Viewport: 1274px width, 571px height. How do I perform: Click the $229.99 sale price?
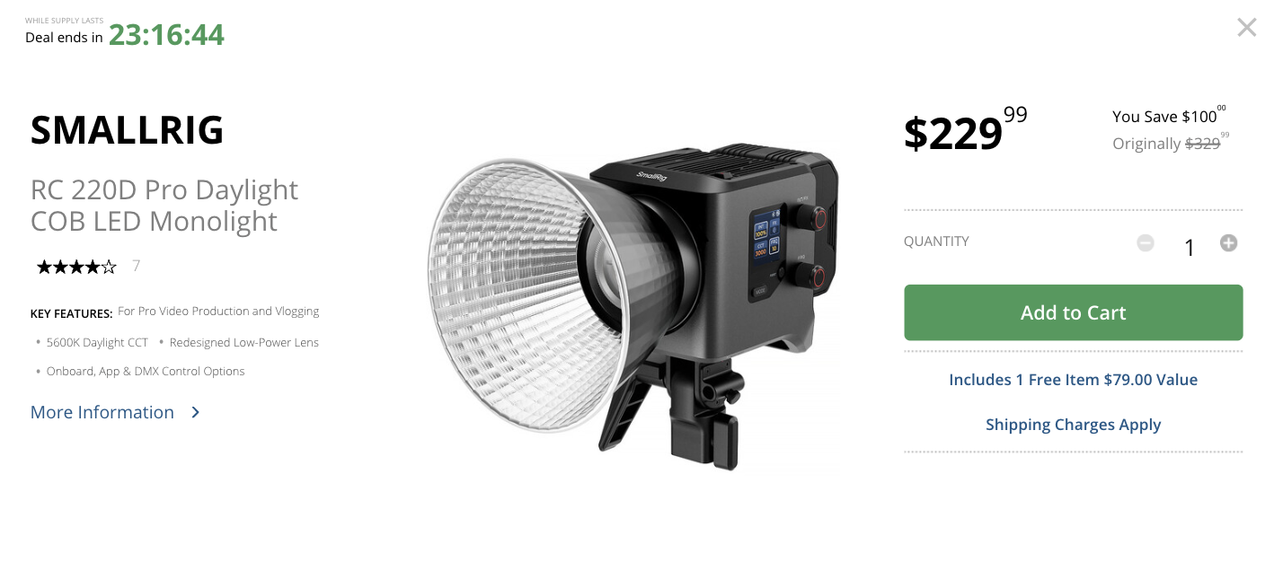965,131
